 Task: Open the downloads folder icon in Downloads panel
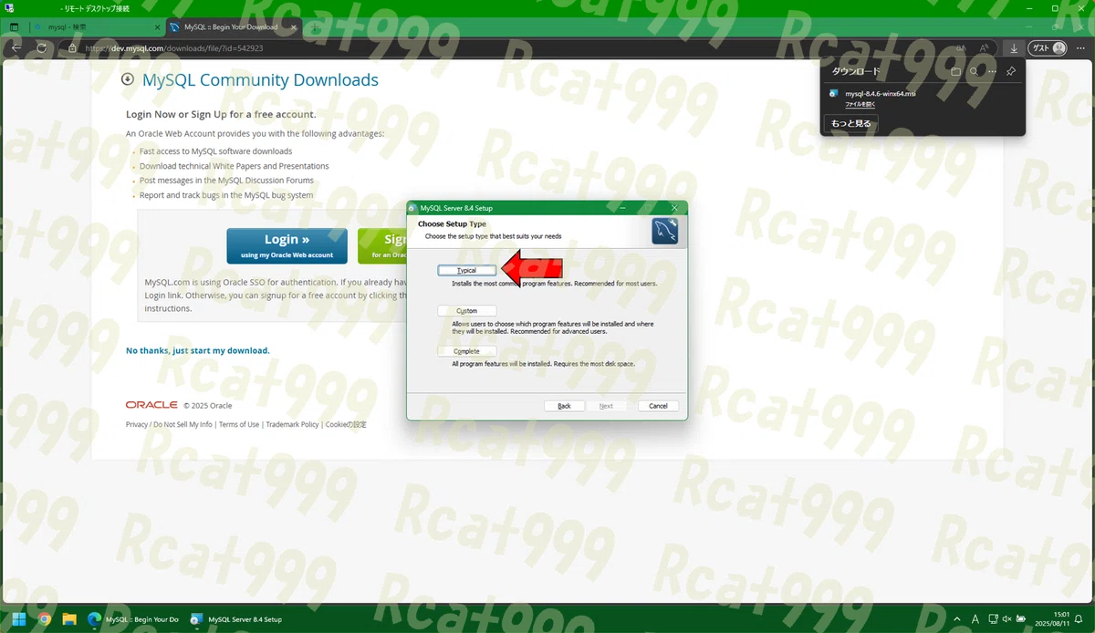[x=955, y=71]
